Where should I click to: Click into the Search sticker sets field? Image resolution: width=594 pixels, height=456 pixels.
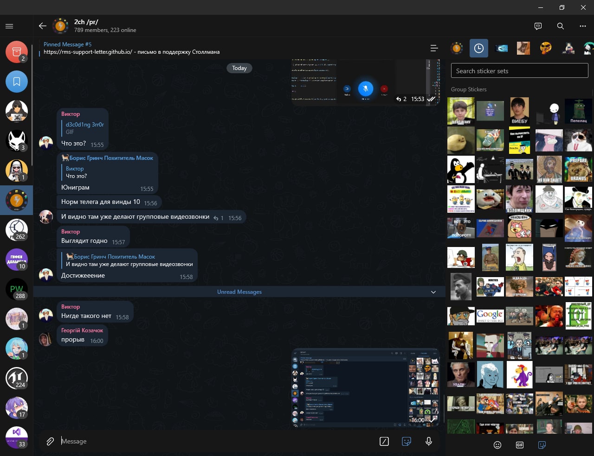pos(519,71)
